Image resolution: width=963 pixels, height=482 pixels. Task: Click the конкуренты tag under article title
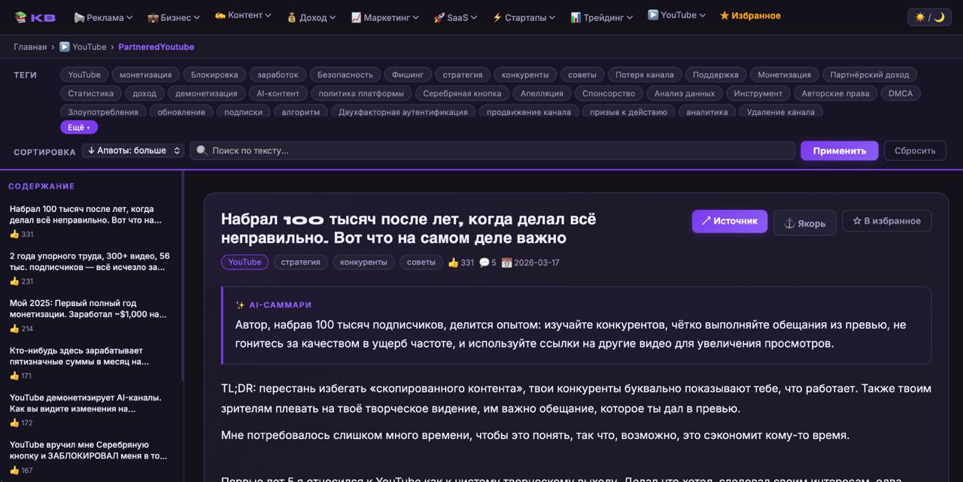tap(363, 262)
